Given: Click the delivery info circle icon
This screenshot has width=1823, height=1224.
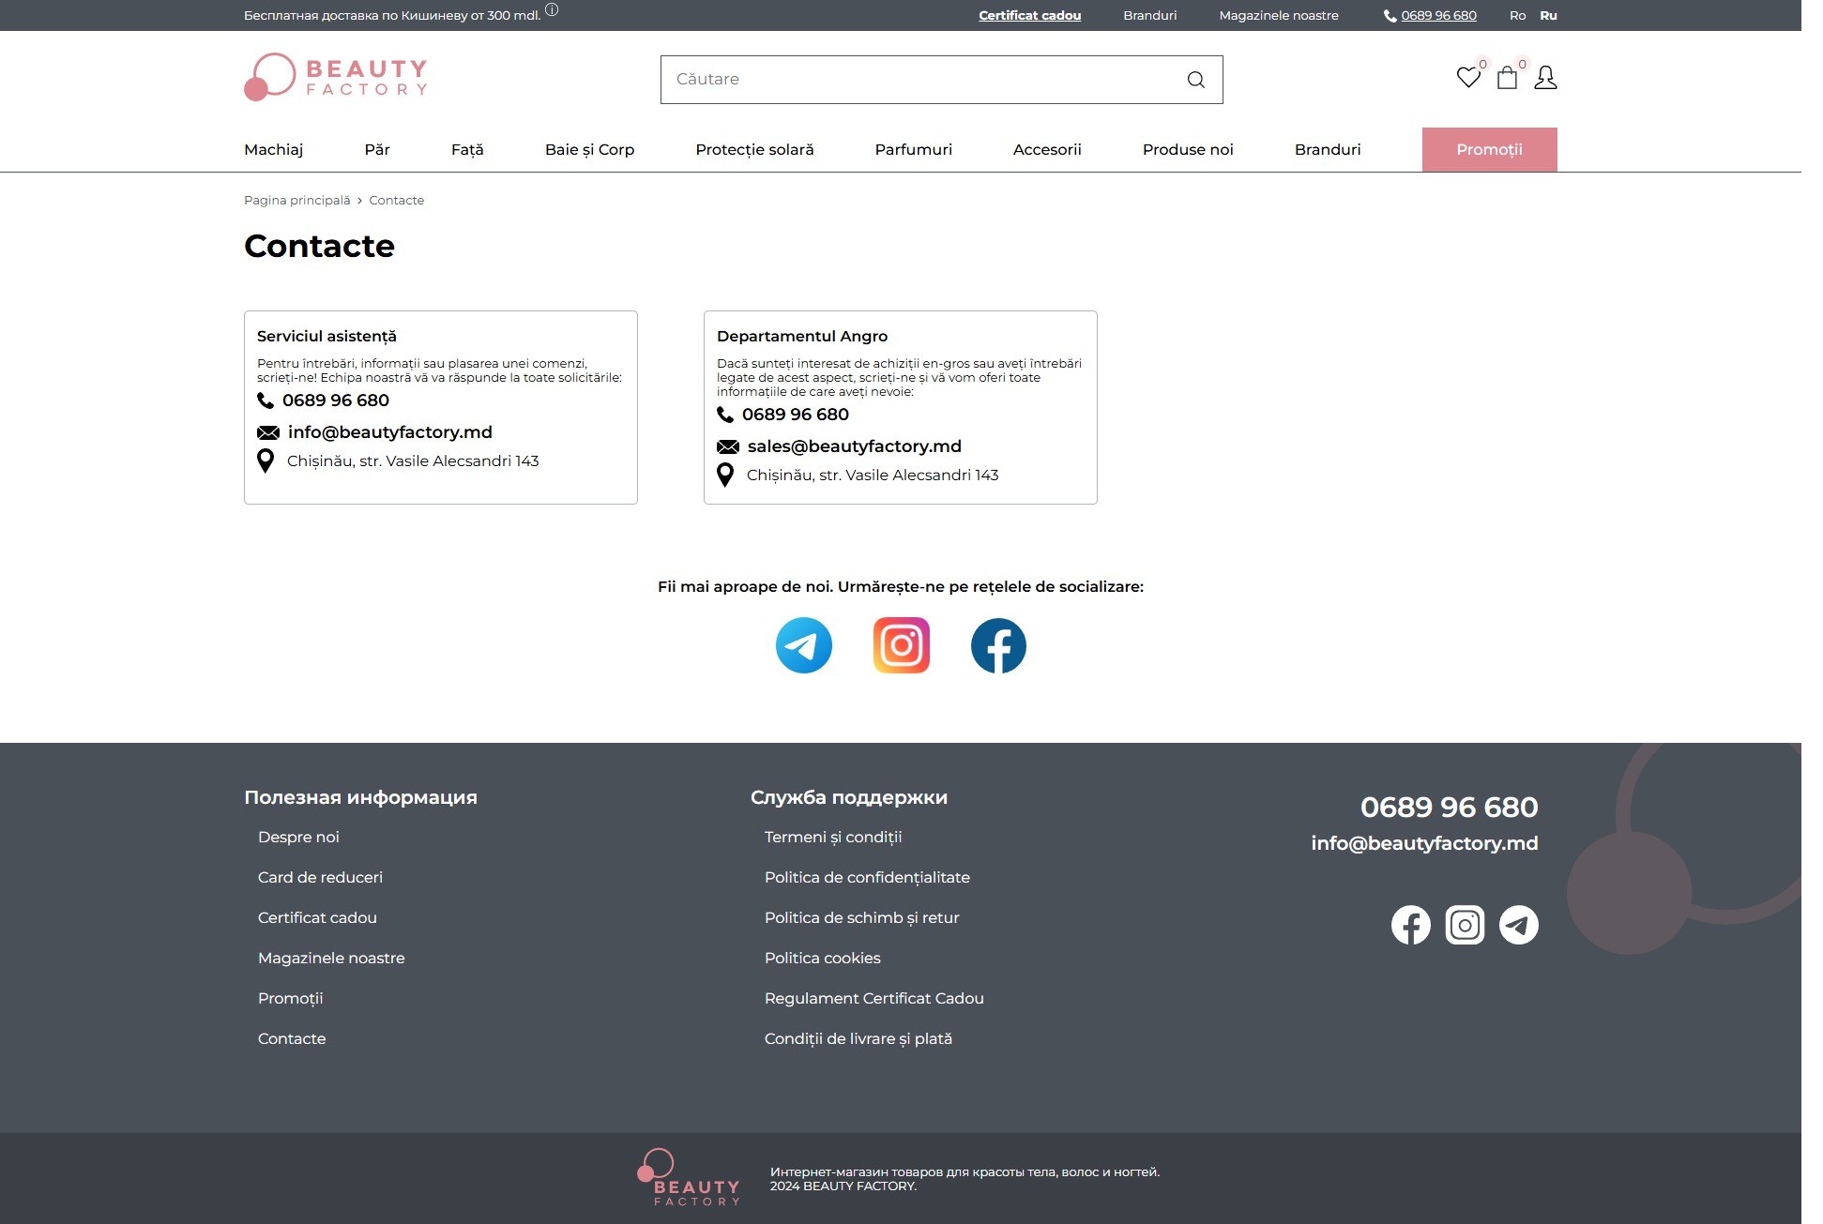Looking at the screenshot, I should (x=552, y=10).
